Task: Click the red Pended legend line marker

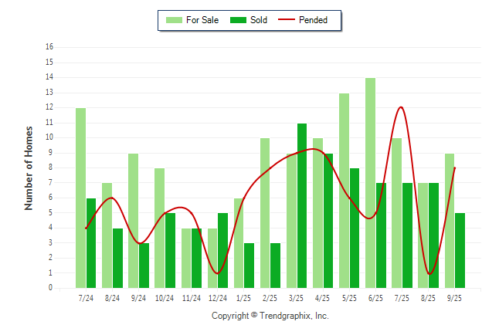Action: click(x=288, y=20)
